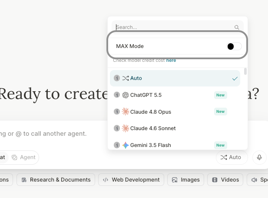
Task: Select Claude 4.8 Opus model
Action: click(175, 112)
